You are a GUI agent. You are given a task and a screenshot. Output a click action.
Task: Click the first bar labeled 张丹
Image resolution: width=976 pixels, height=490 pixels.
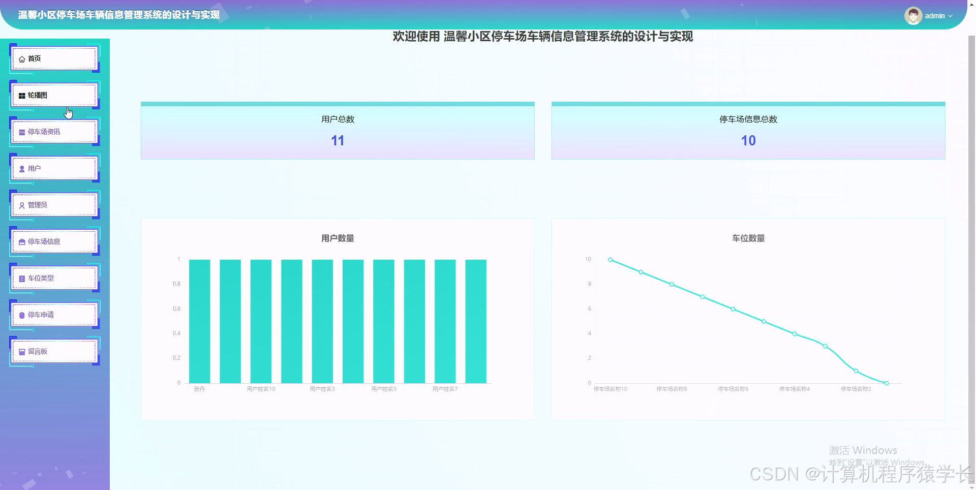tap(199, 320)
